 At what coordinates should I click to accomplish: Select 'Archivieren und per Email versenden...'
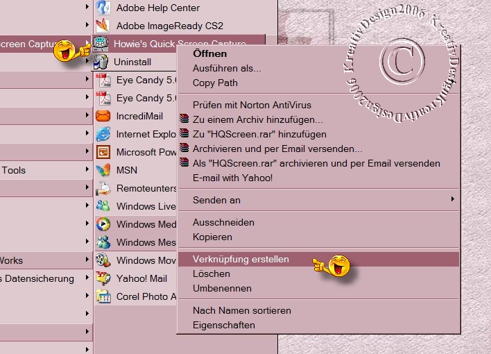(x=318, y=149)
